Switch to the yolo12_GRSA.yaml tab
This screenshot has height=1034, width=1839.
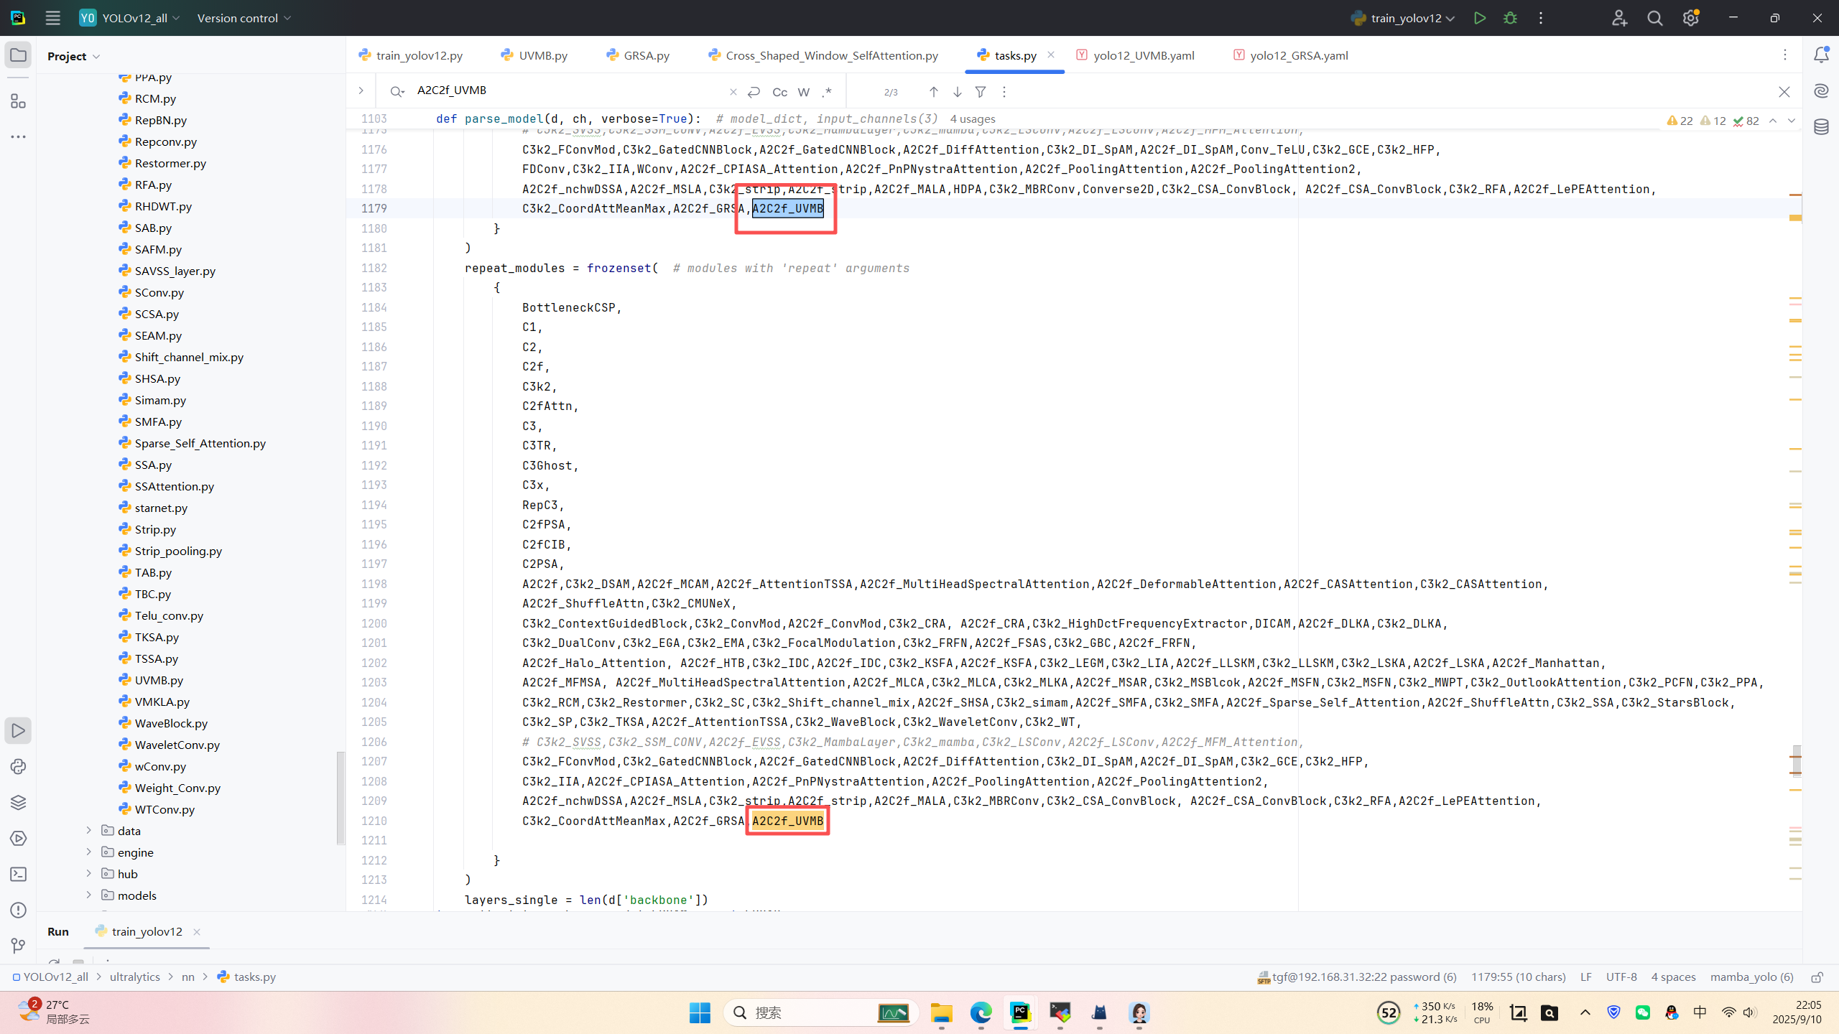pyautogui.click(x=1298, y=55)
